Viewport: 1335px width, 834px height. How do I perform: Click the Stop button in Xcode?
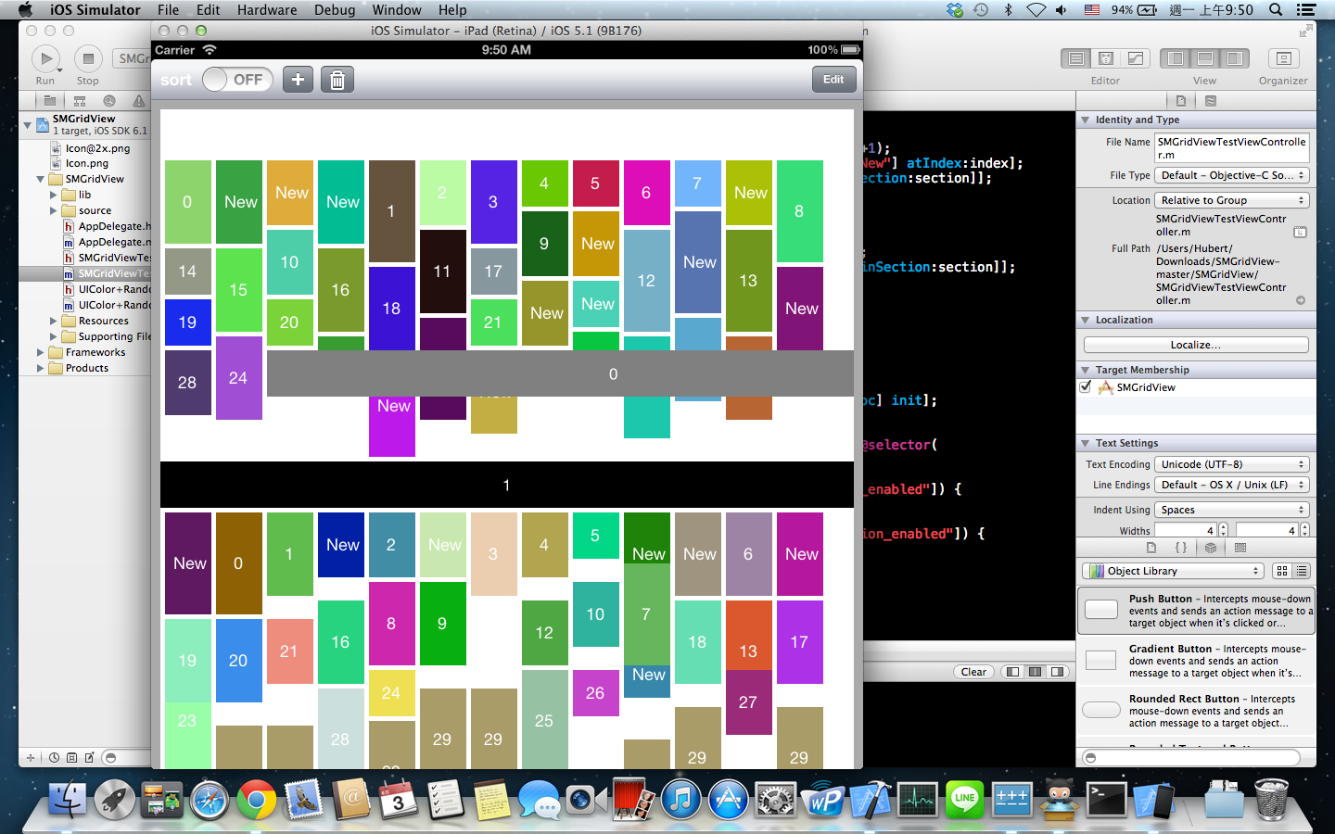pyautogui.click(x=88, y=59)
